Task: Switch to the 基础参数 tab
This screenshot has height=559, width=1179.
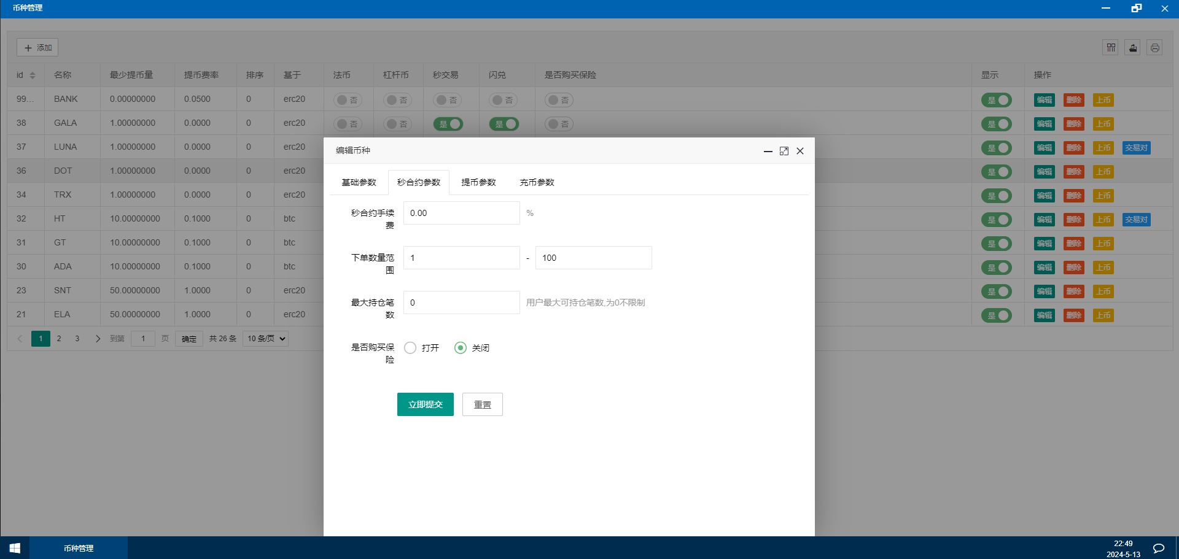Action: click(x=359, y=182)
